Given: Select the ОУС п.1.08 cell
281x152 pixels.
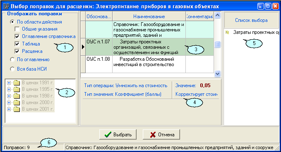Looking at the screenshot, I should 99,64.
